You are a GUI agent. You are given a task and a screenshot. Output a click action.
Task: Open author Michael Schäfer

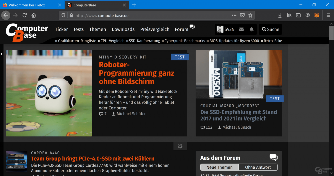129,114
